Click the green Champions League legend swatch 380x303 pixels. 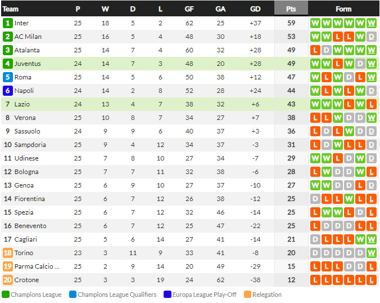coord(5,294)
